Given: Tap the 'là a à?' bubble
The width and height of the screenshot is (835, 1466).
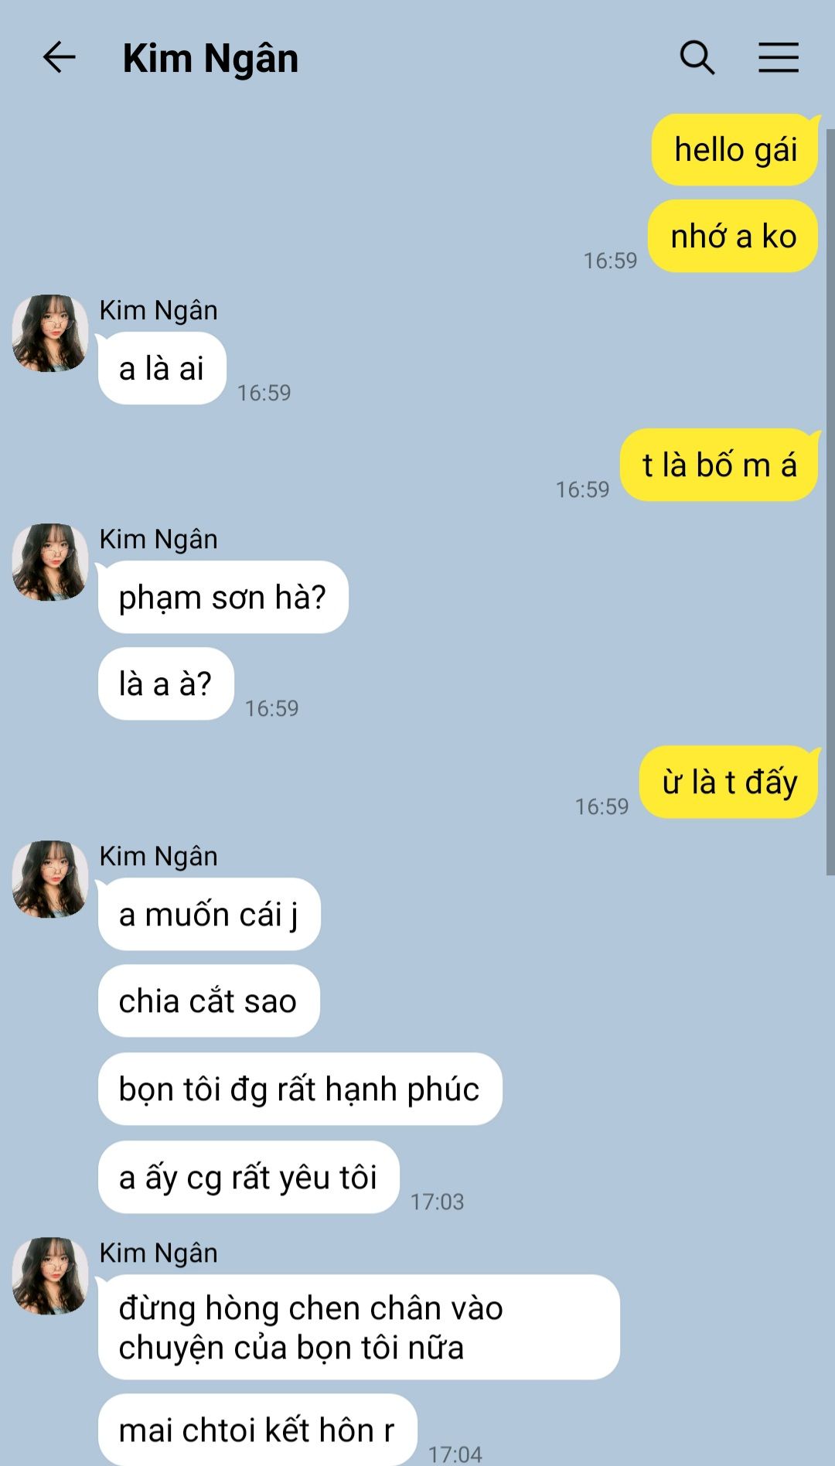Looking at the screenshot, I should (x=165, y=684).
